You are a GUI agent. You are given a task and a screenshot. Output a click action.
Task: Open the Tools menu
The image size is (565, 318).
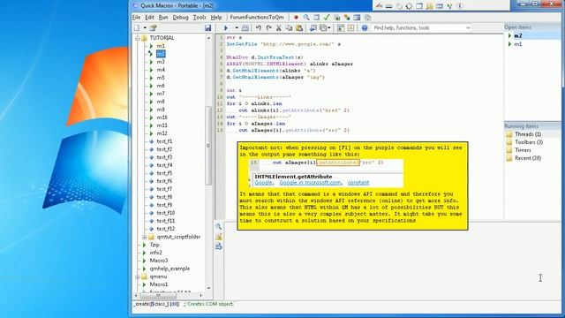[x=200, y=18]
